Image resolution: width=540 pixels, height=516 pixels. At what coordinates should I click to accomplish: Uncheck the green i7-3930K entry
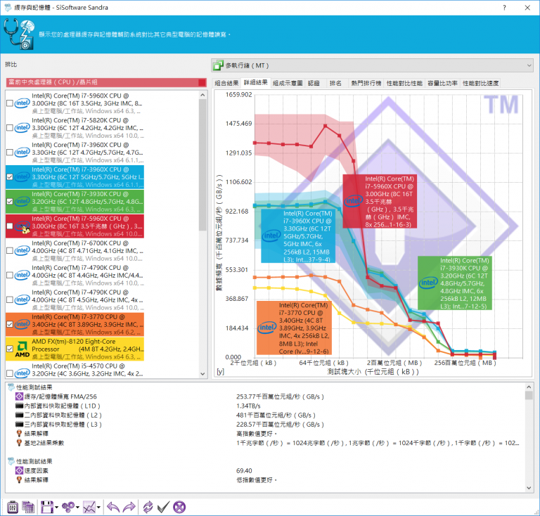[10, 201]
